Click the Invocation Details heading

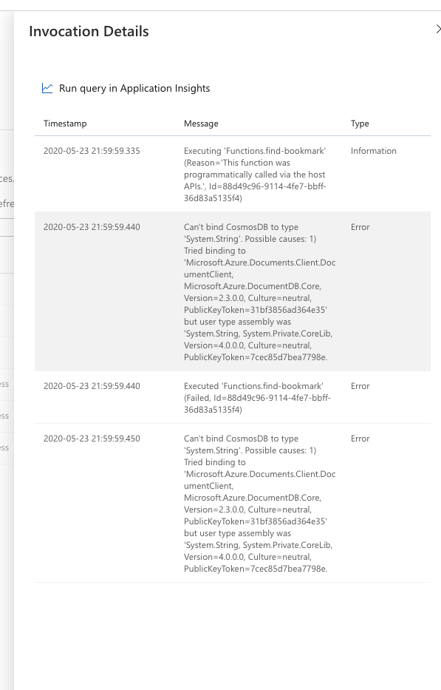(89, 32)
